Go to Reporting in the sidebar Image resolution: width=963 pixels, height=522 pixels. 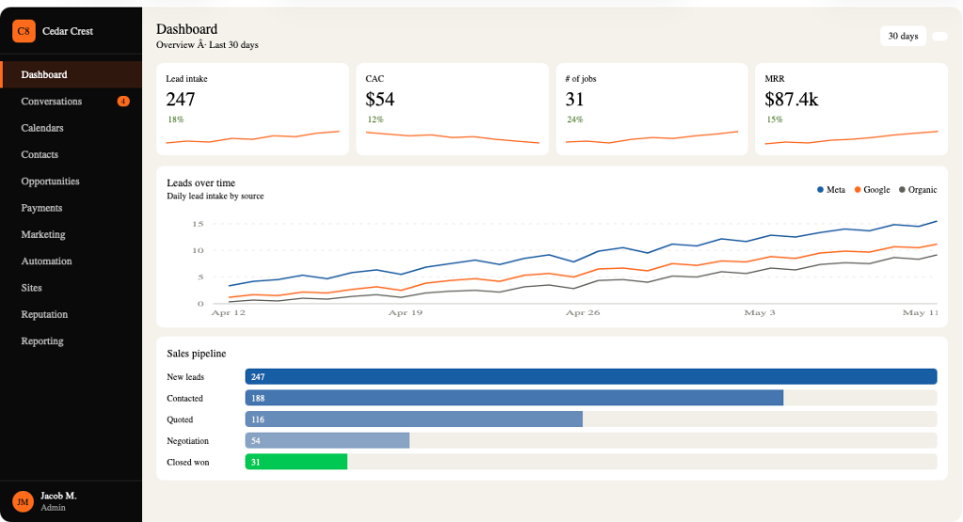[71, 340]
